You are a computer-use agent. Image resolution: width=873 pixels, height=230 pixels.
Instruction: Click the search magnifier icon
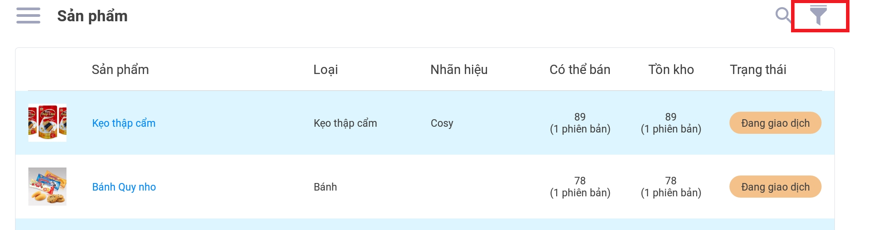(783, 15)
